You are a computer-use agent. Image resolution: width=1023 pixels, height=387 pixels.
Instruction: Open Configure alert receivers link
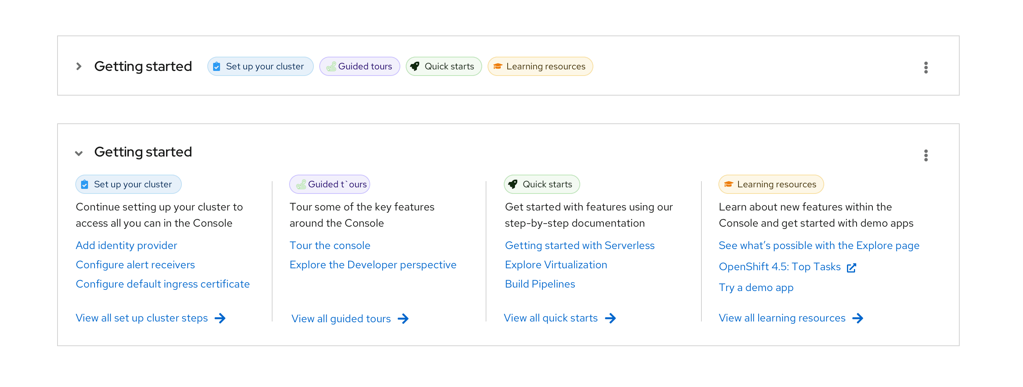point(135,265)
